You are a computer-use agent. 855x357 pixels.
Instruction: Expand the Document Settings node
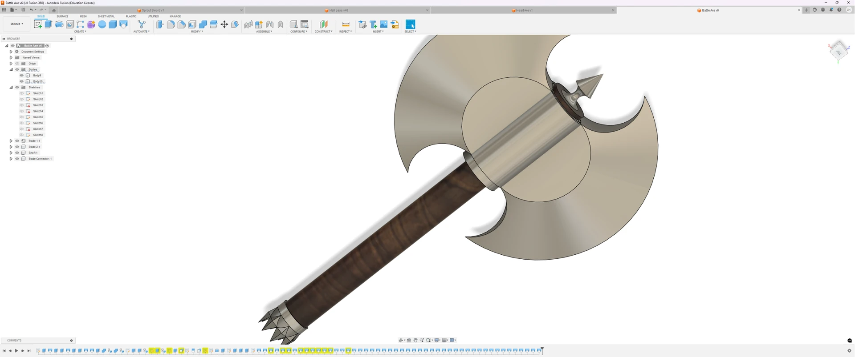click(11, 52)
